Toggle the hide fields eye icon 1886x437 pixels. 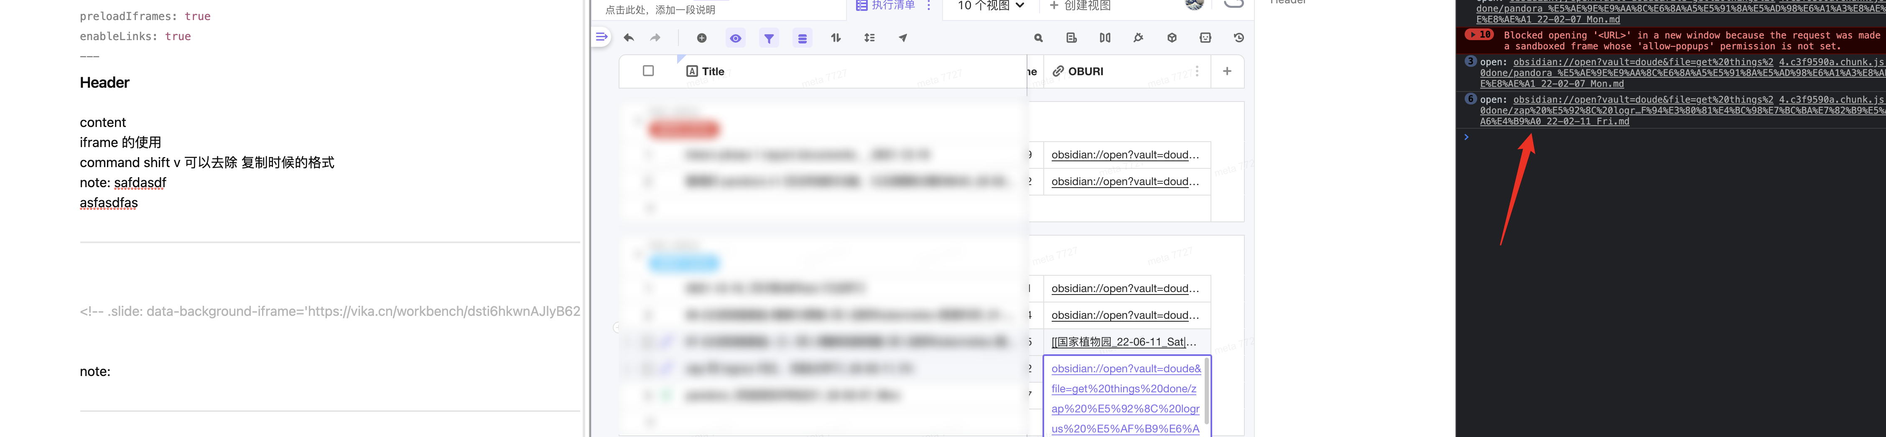pos(735,37)
